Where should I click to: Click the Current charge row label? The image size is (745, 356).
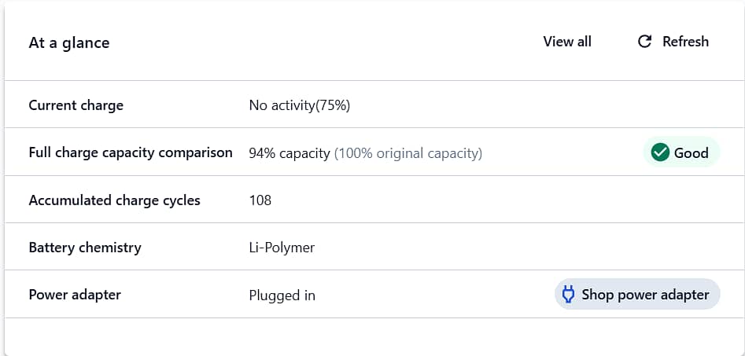76,105
